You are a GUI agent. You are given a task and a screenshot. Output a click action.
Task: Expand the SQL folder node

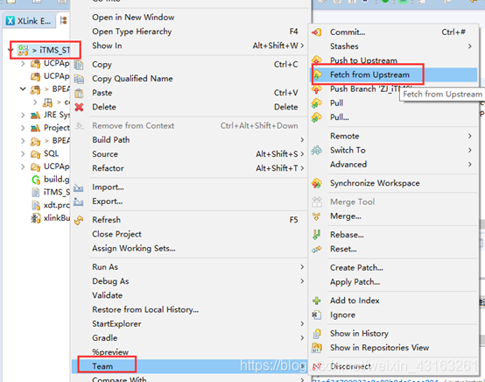coord(23,153)
